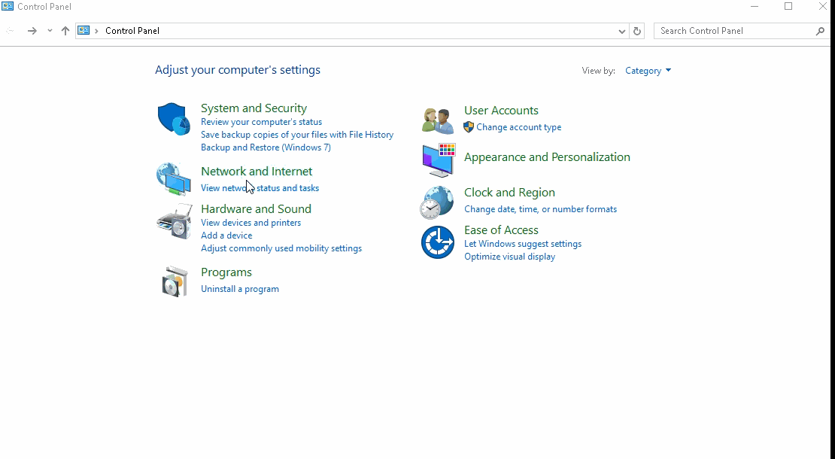Click View devices and printers
The height and width of the screenshot is (459, 835).
click(x=250, y=223)
